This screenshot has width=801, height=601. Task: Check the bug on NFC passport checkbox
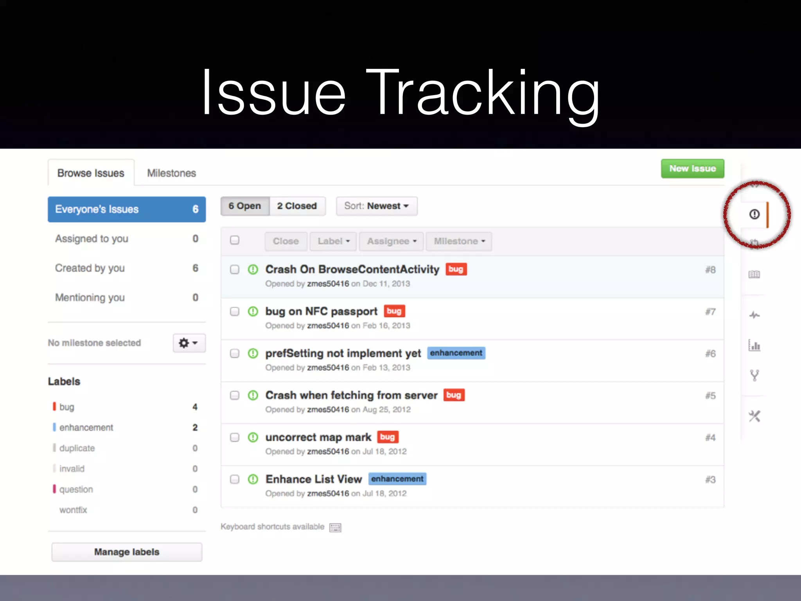click(x=235, y=311)
